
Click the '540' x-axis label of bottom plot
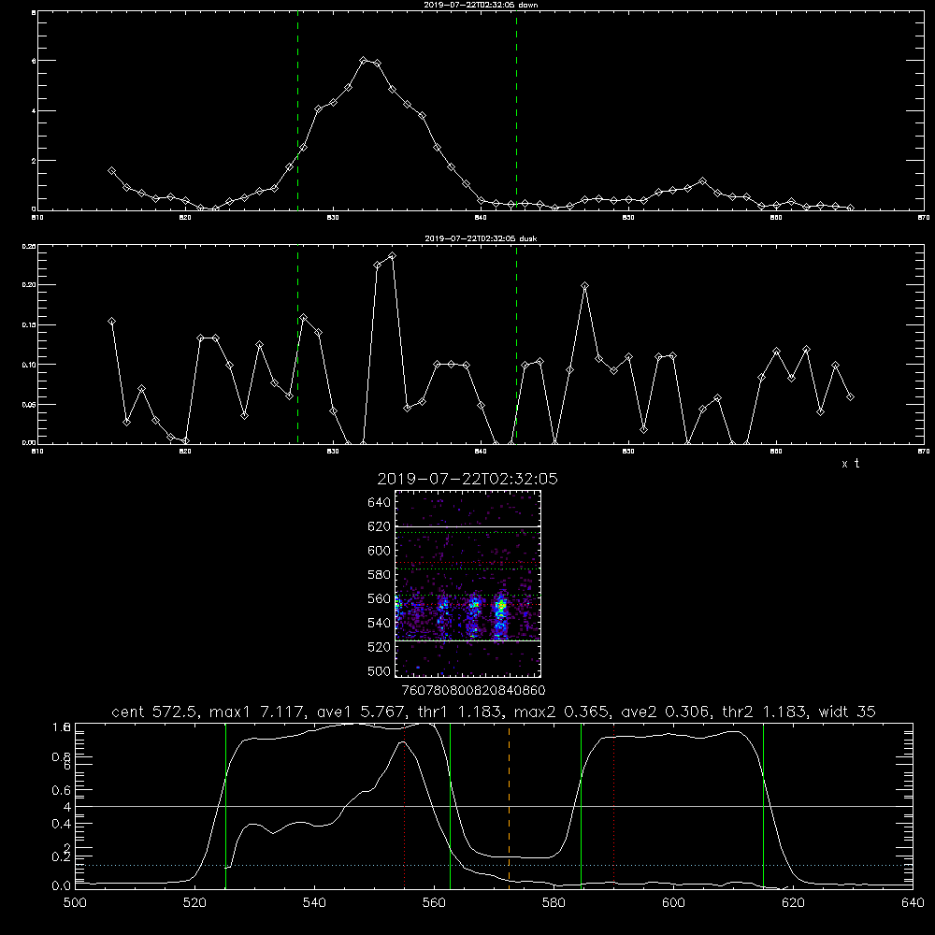point(314,903)
